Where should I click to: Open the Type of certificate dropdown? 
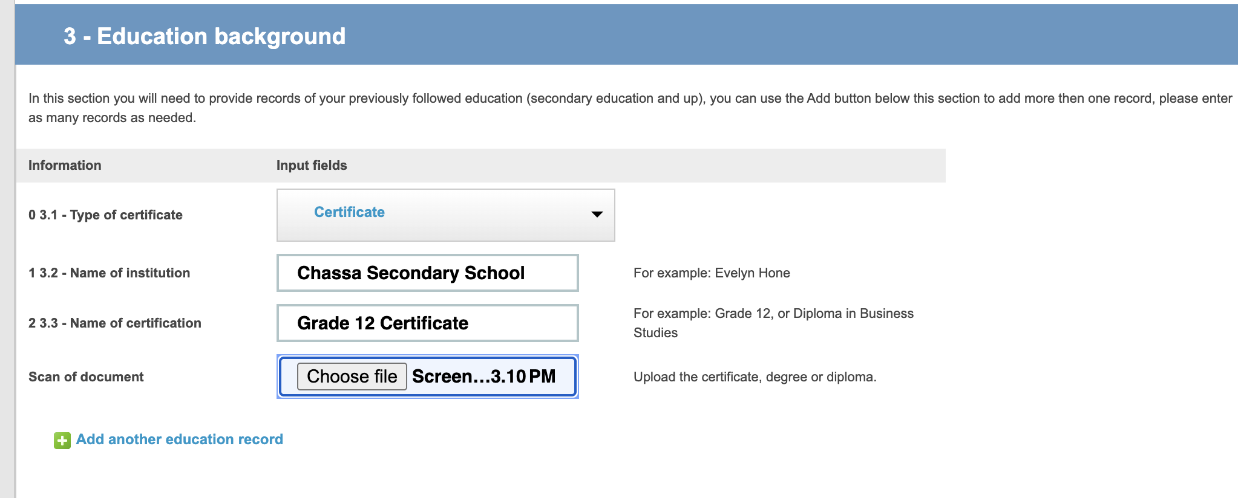coord(445,215)
